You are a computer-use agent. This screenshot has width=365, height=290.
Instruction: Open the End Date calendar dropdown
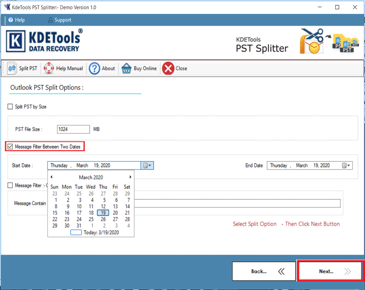346,165
